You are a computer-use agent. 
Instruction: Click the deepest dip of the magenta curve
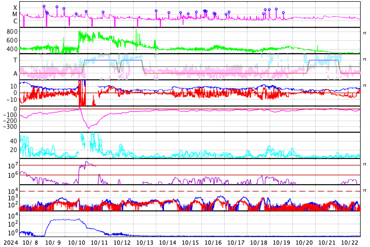pos(89,127)
